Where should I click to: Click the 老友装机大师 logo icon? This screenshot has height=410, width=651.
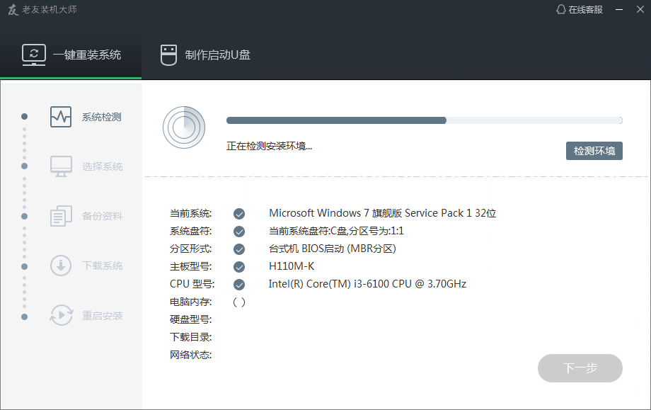pyautogui.click(x=13, y=9)
